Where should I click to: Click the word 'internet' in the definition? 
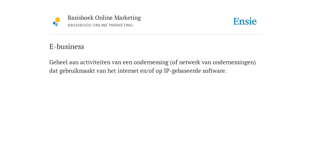coord(128,71)
